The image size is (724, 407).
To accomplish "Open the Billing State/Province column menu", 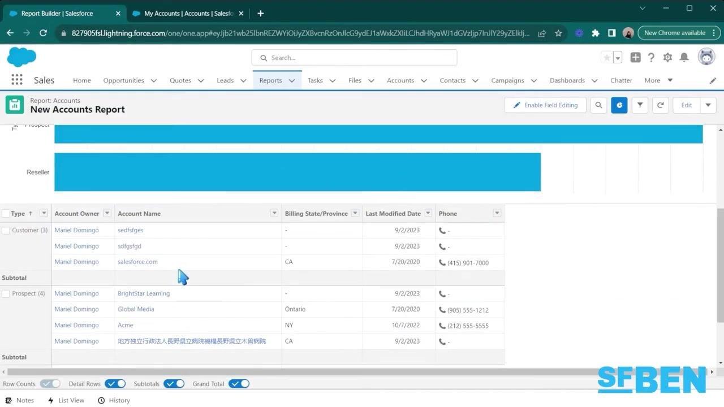I will pyautogui.click(x=355, y=213).
